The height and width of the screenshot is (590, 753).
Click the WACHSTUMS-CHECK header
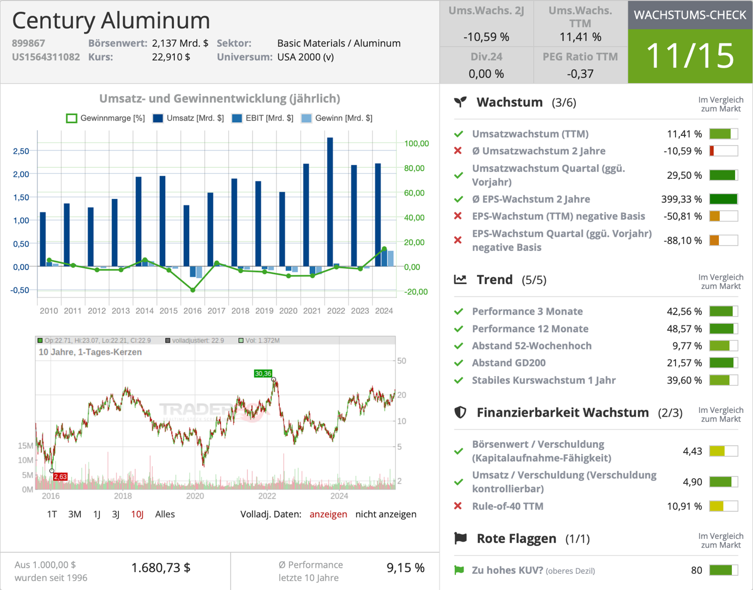coord(690,15)
